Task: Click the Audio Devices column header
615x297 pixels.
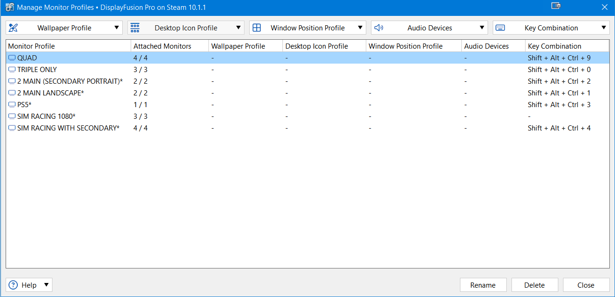Action: point(494,46)
